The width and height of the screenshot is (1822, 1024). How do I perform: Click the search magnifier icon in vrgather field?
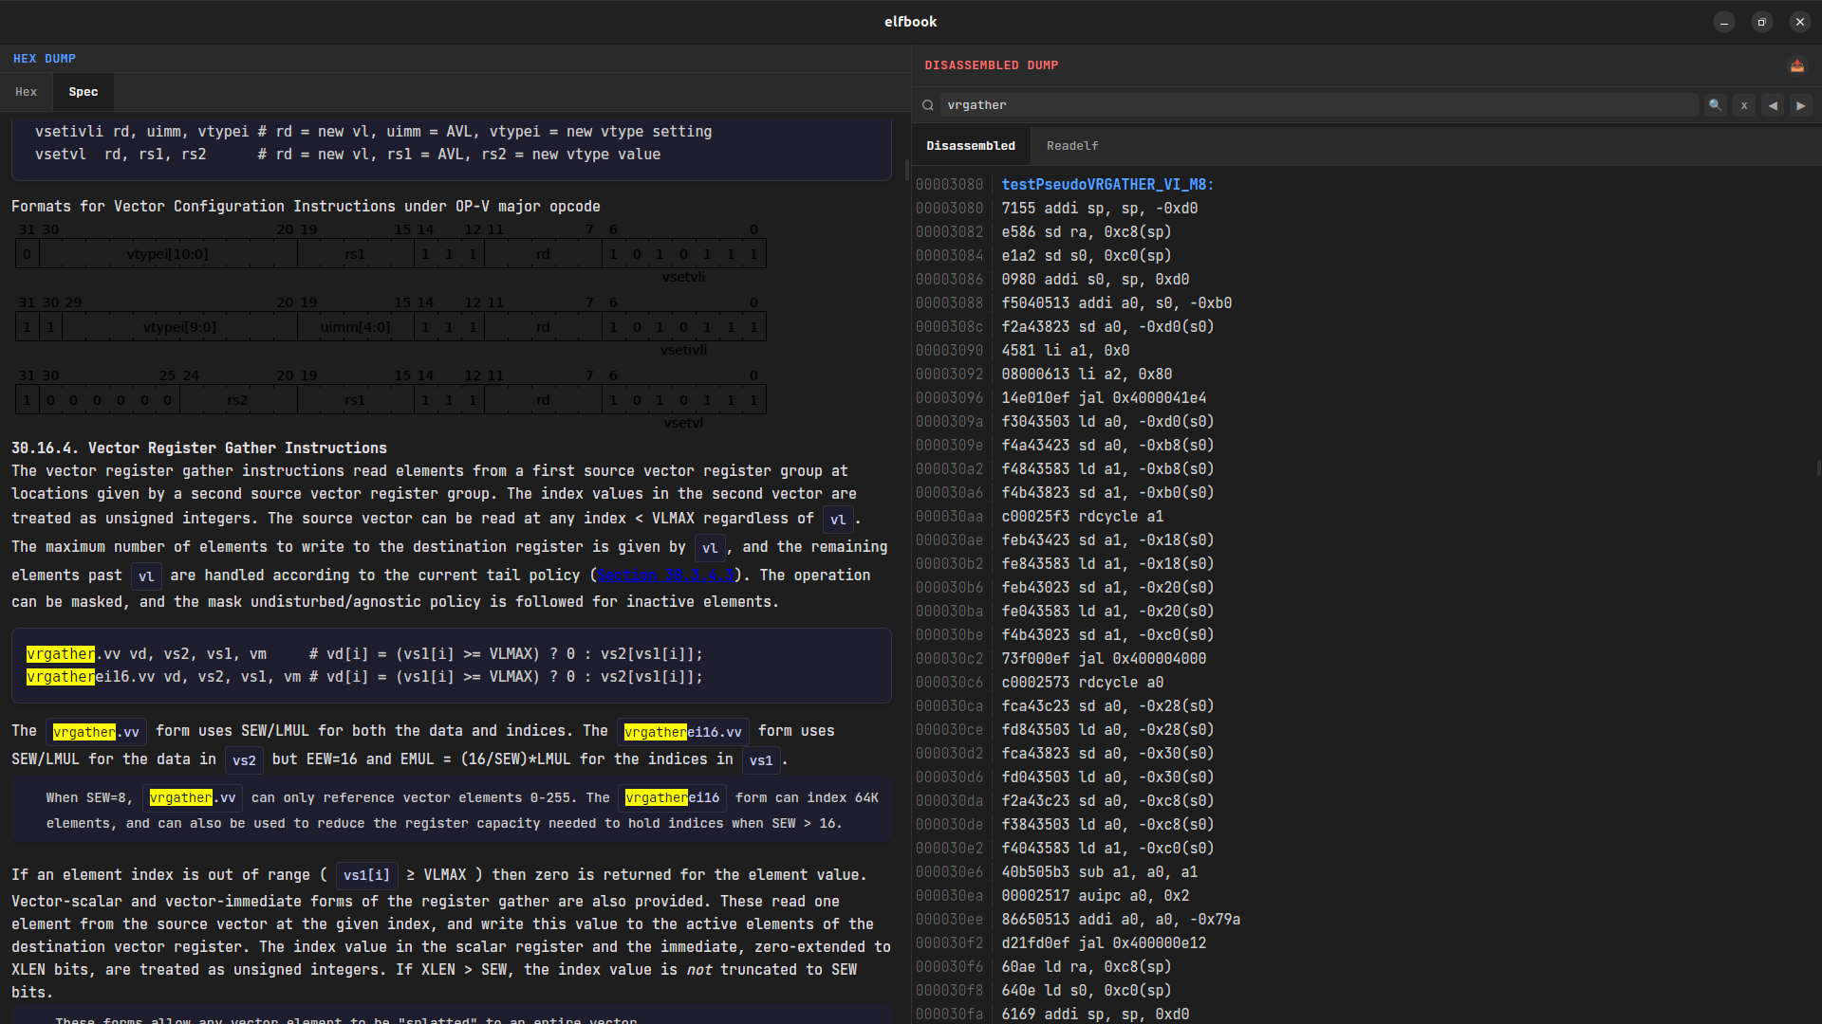[x=928, y=105]
